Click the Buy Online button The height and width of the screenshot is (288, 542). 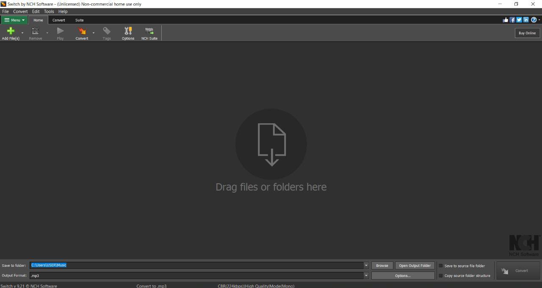[x=527, y=33]
